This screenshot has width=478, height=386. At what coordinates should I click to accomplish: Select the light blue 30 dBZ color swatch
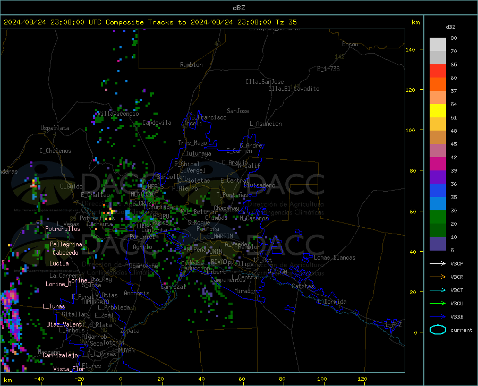coord(438,204)
